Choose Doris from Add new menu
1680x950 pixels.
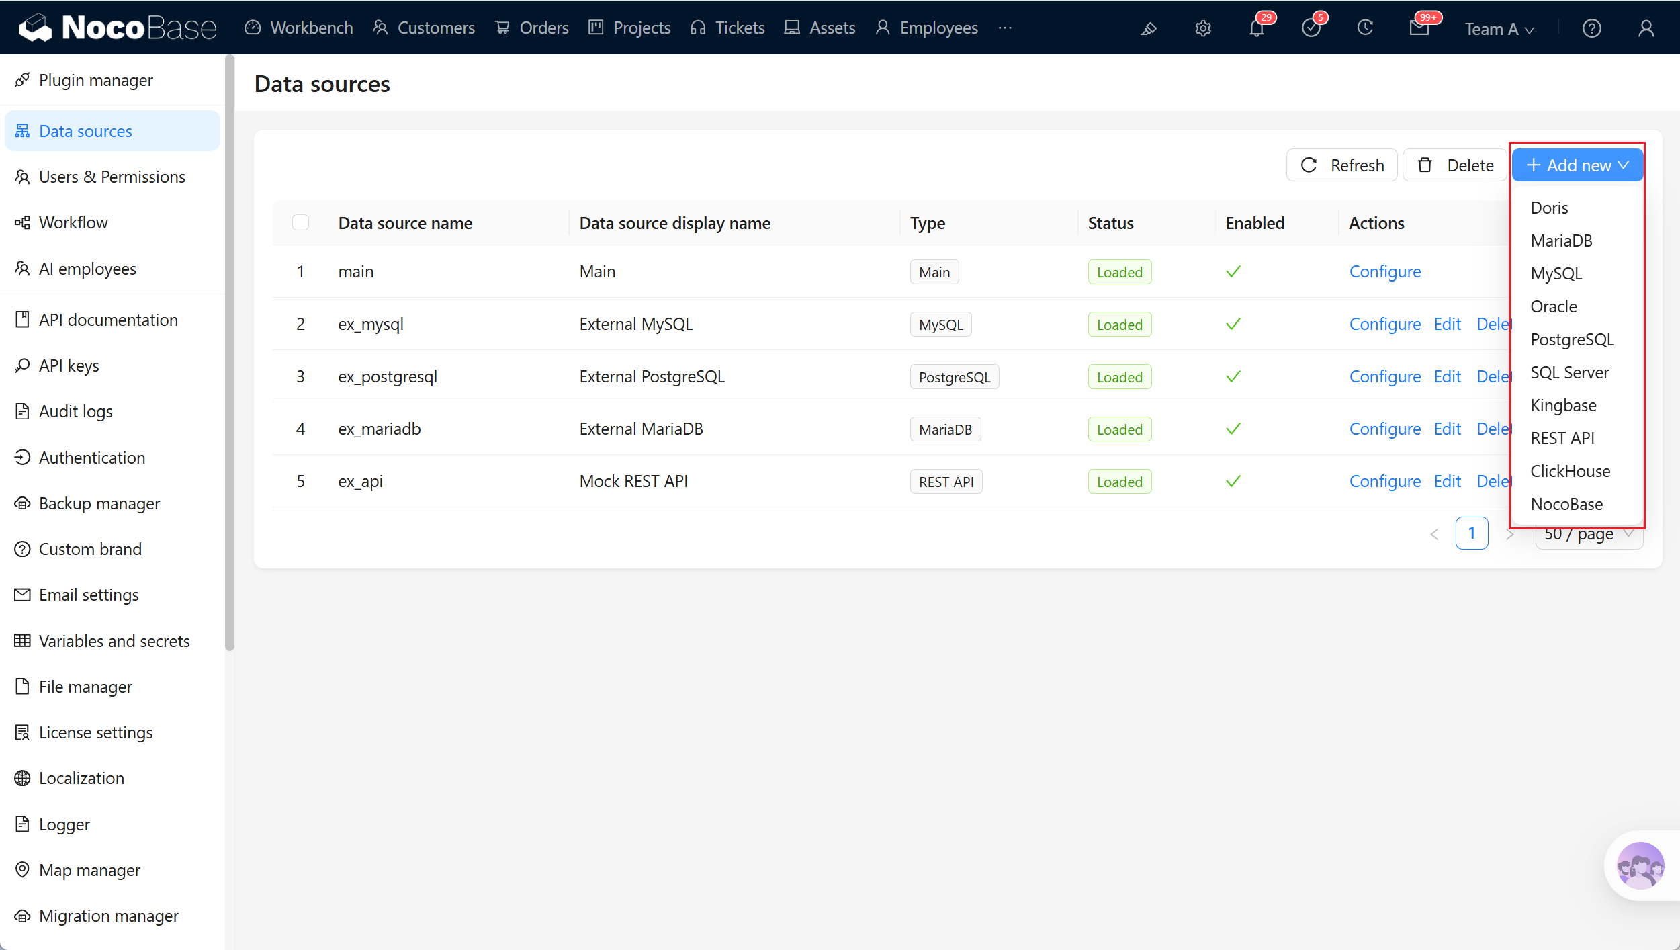point(1577,208)
